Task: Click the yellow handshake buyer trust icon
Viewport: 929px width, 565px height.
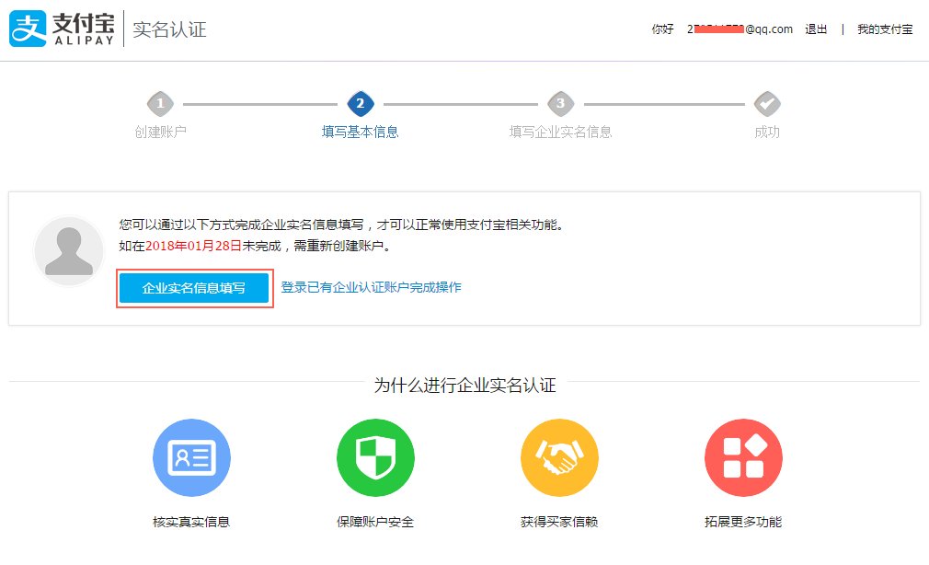Action: click(559, 457)
